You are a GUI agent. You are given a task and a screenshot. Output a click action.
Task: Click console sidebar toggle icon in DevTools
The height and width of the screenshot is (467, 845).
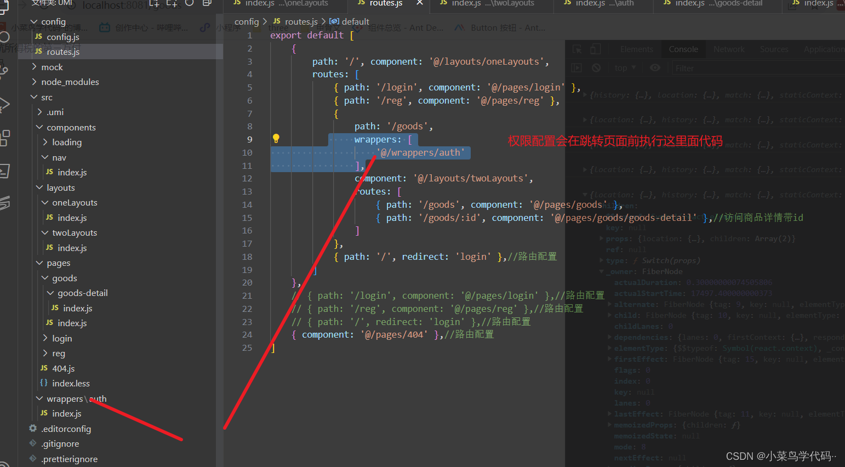576,68
